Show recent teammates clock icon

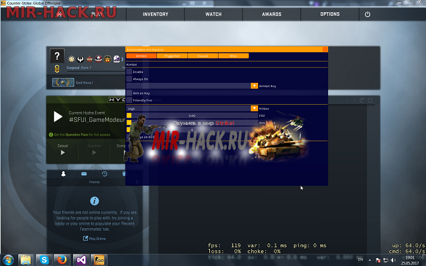(105, 174)
